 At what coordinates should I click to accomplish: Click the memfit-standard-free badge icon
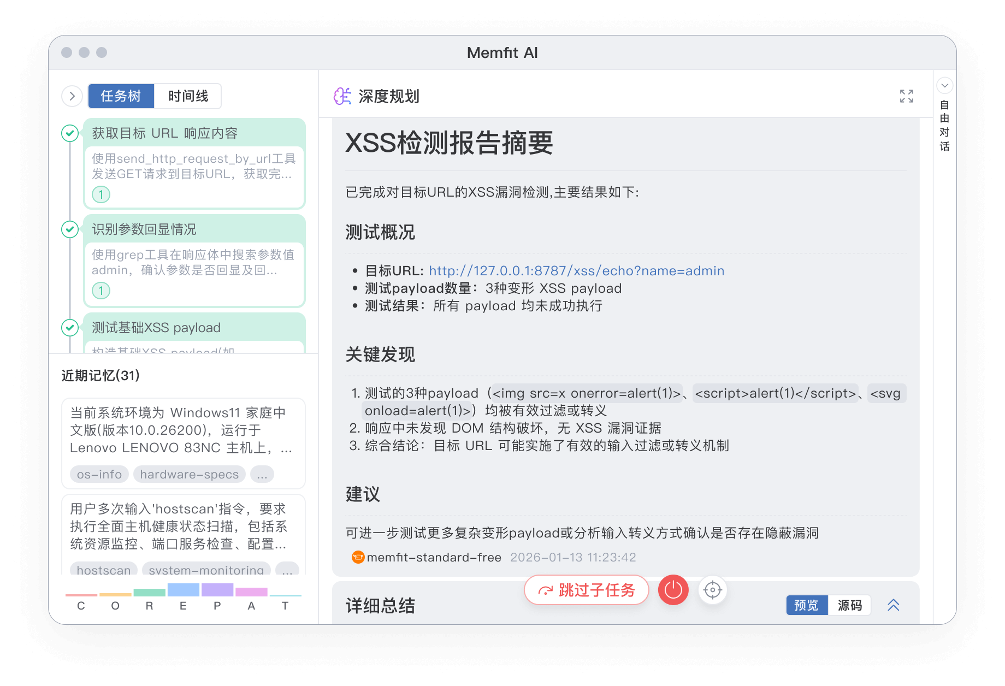(x=357, y=557)
